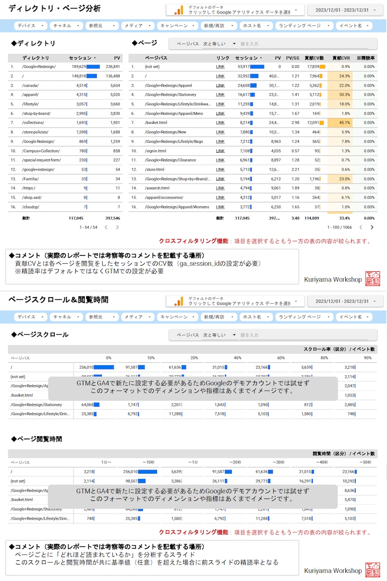The width and height of the screenshot is (387, 581).
Task: Select the /shop-by-brand/ directory row
Action: (66, 113)
